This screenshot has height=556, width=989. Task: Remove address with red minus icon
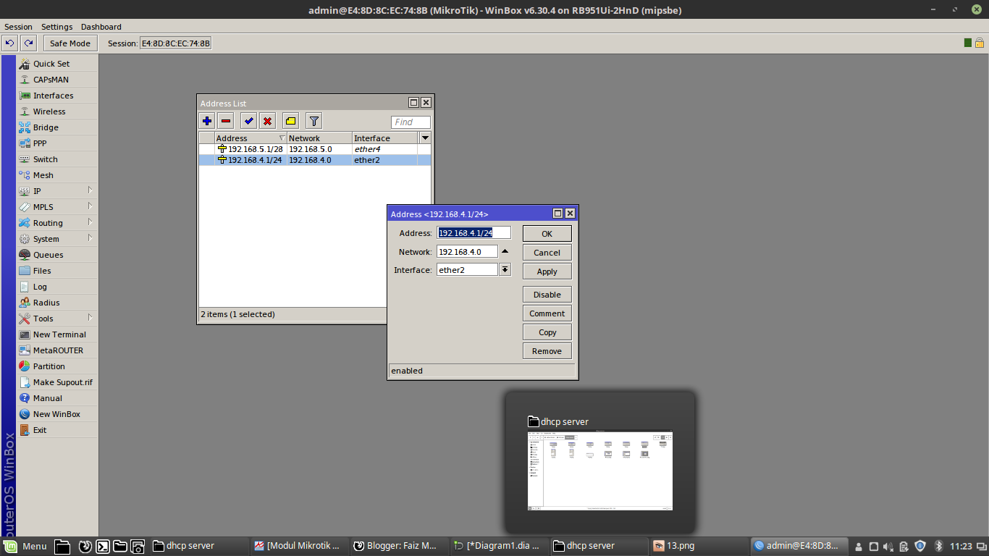tap(226, 121)
